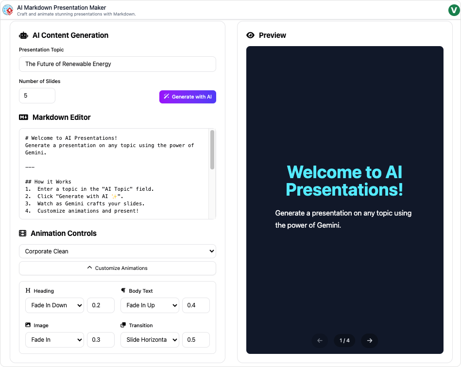Click the sparkle wand icon on Generate button
Image resolution: width=461 pixels, height=367 pixels.
click(x=167, y=97)
